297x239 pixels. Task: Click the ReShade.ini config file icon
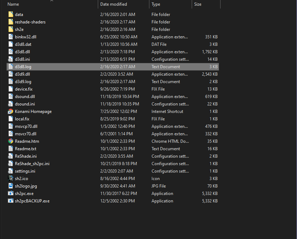click(x=11, y=156)
